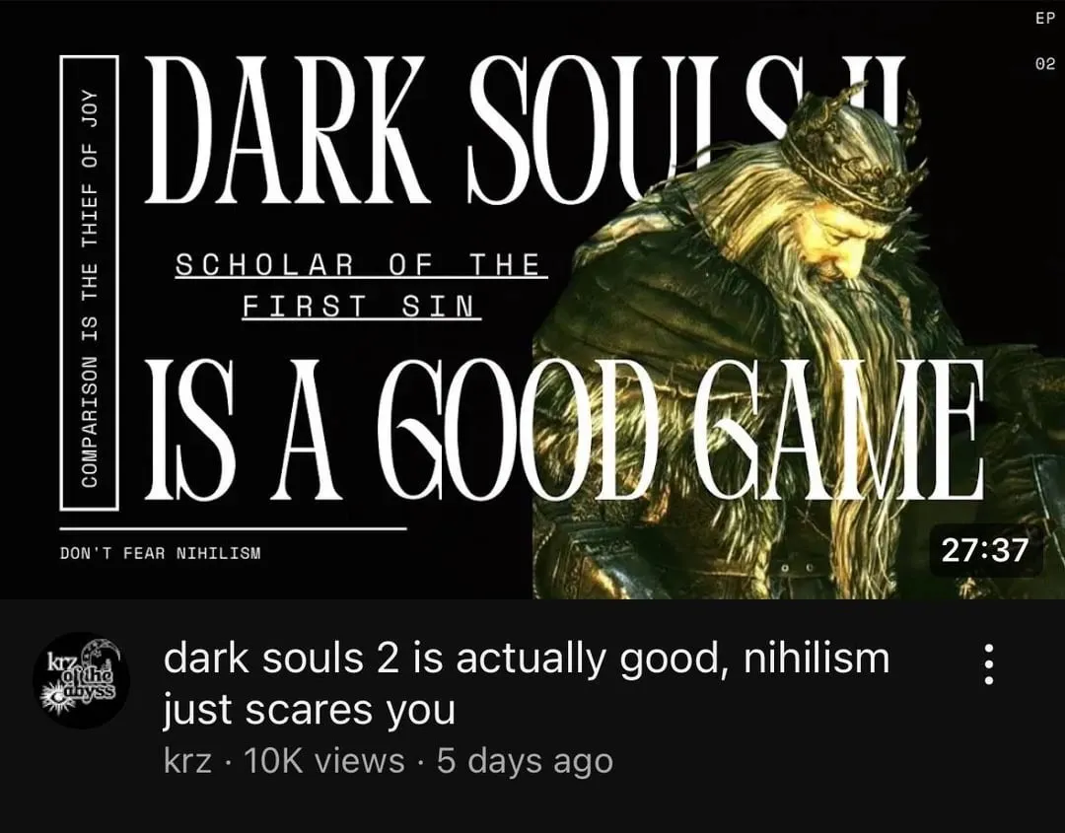Click the 'EP' label in thumbnail corner
Viewport: 1065px width, 833px height.
[x=1044, y=19]
